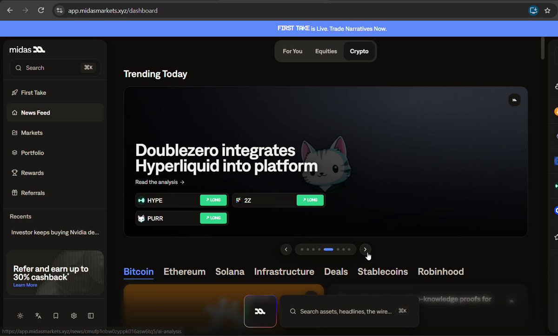Go long on HYPE
The image size is (558, 336).
[x=213, y=200]
